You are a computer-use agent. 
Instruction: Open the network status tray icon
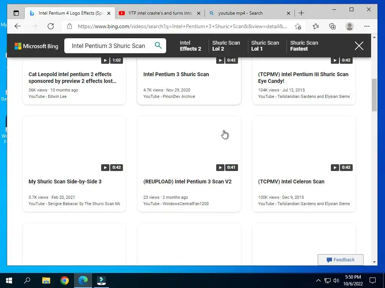click(x=327, y=280)
